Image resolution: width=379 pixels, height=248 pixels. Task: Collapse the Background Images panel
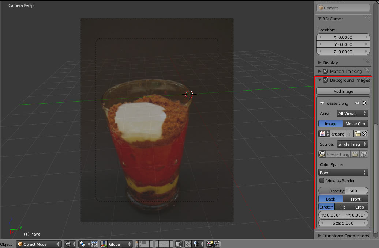pyautogui.click(x=319, y=80)
